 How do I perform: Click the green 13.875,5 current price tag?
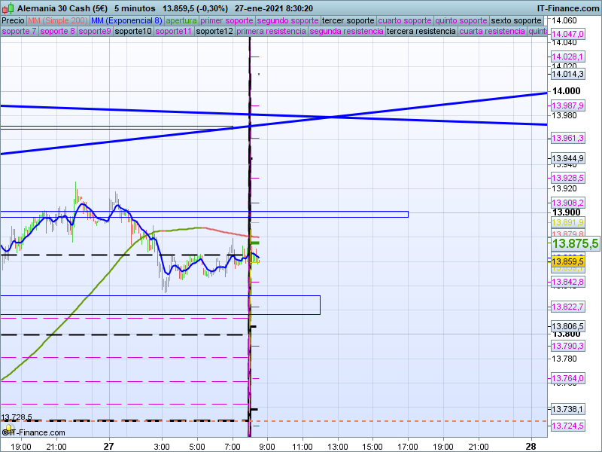pyautogui.click(x=575, y=244)
